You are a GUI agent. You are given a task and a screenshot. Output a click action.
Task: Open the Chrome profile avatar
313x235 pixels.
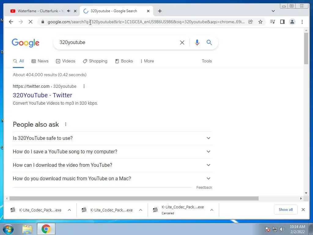tap(292, 22)
